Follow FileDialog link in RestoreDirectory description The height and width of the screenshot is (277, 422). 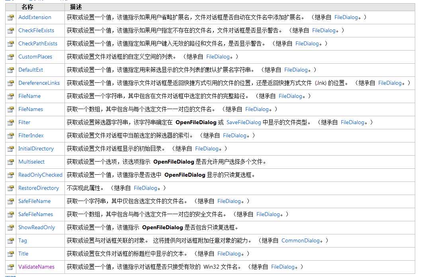[145, 189]
